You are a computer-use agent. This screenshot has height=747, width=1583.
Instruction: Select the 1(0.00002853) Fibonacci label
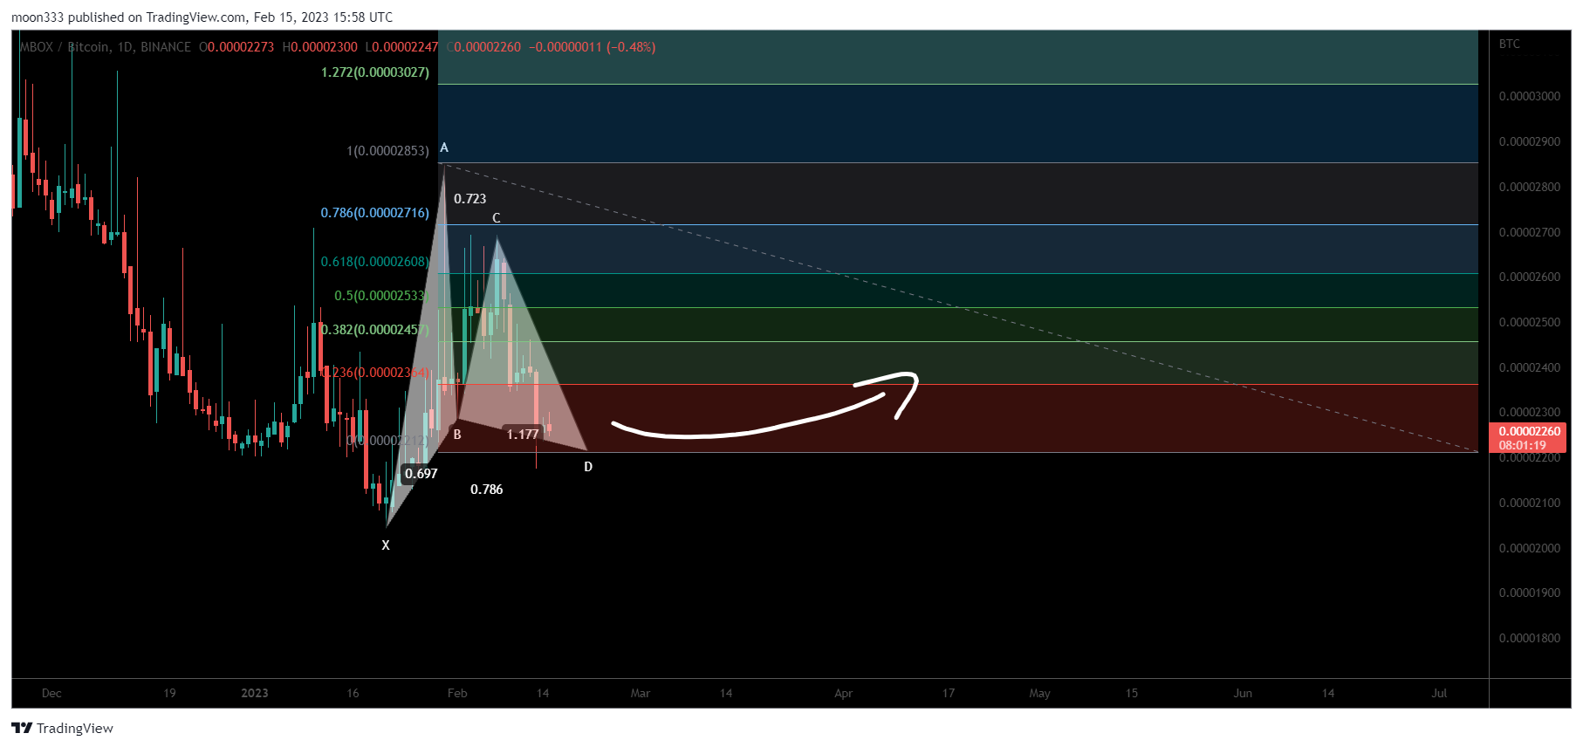387,151
